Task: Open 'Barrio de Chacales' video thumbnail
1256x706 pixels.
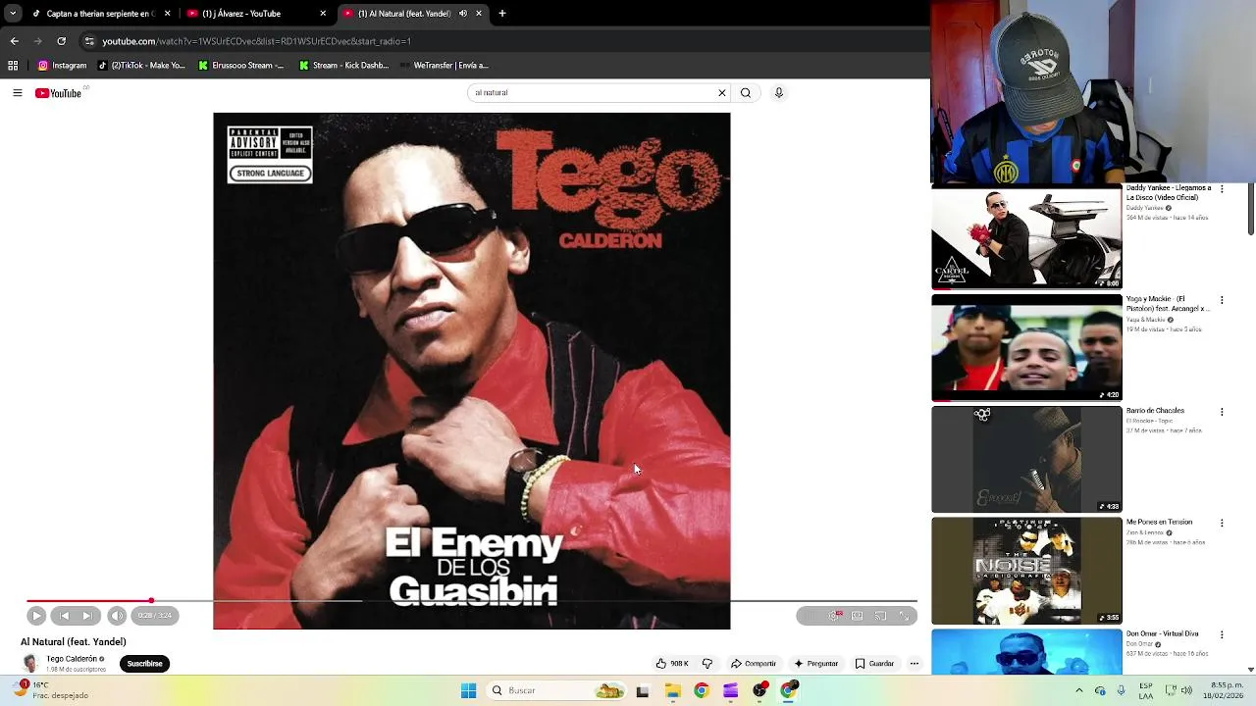Action: click(x=1026, y=459)
